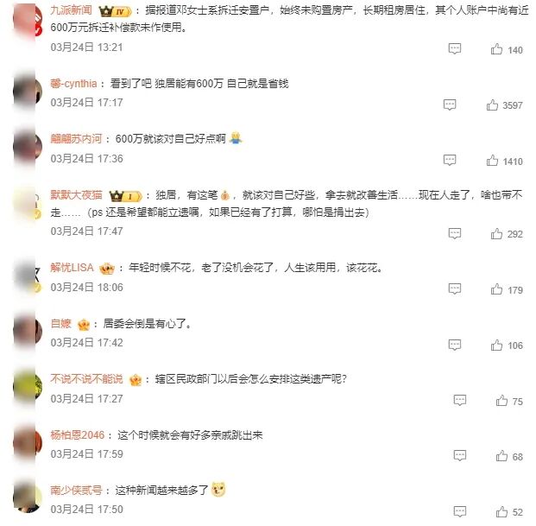
Task: Open 九派新闻 user profile
Action: tap(71, 10)
